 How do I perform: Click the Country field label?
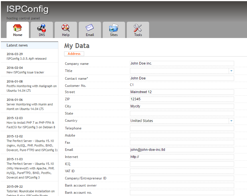tap(71, 121)
